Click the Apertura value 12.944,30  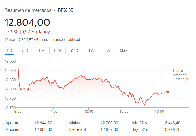click(43, 123)
